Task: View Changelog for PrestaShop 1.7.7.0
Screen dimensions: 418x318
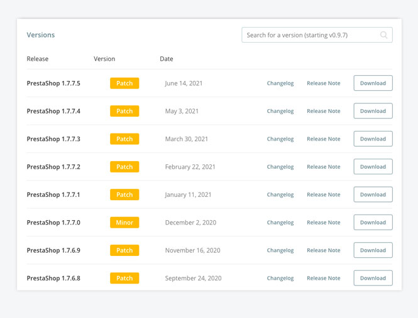Action: click(x=280, y=223)
